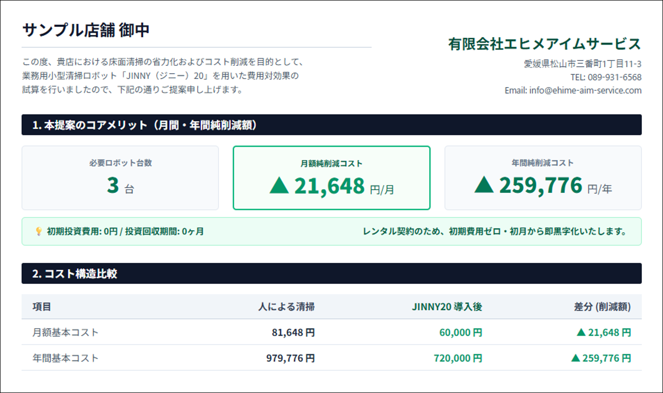The height and width of the screenshot is (393, 663).
Task: Click the green triangle before 259,776 円/年
Action: 484,184
